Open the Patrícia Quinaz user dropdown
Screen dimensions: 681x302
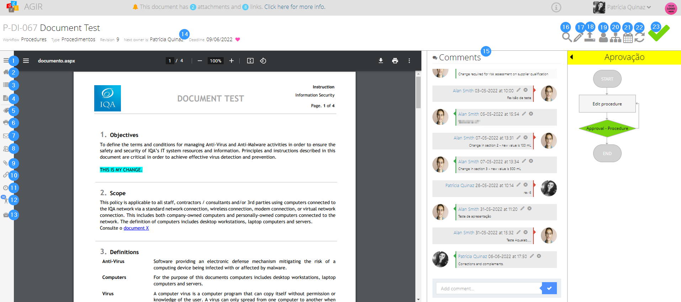tap(629, 7)
